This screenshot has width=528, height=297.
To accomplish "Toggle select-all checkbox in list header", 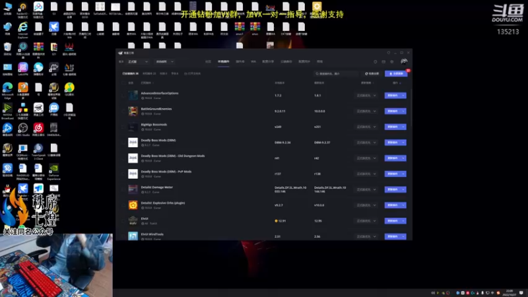I will (123, 83).
